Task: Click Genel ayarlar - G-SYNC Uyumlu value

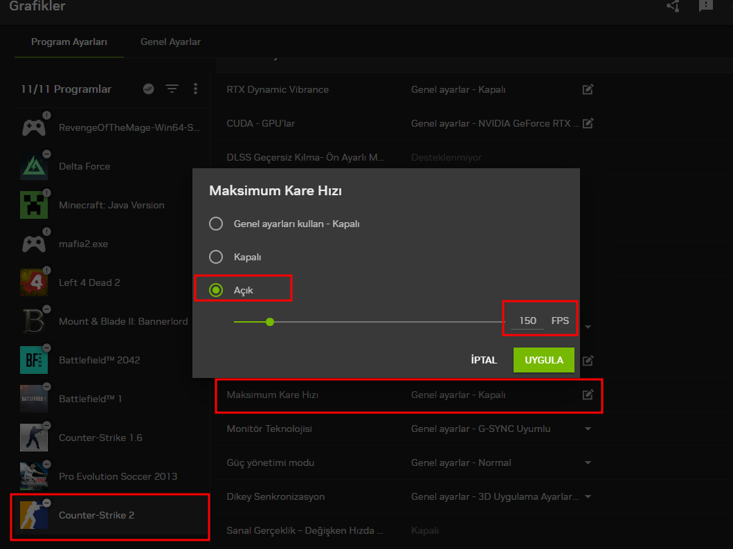Action: tap(480, 429)
